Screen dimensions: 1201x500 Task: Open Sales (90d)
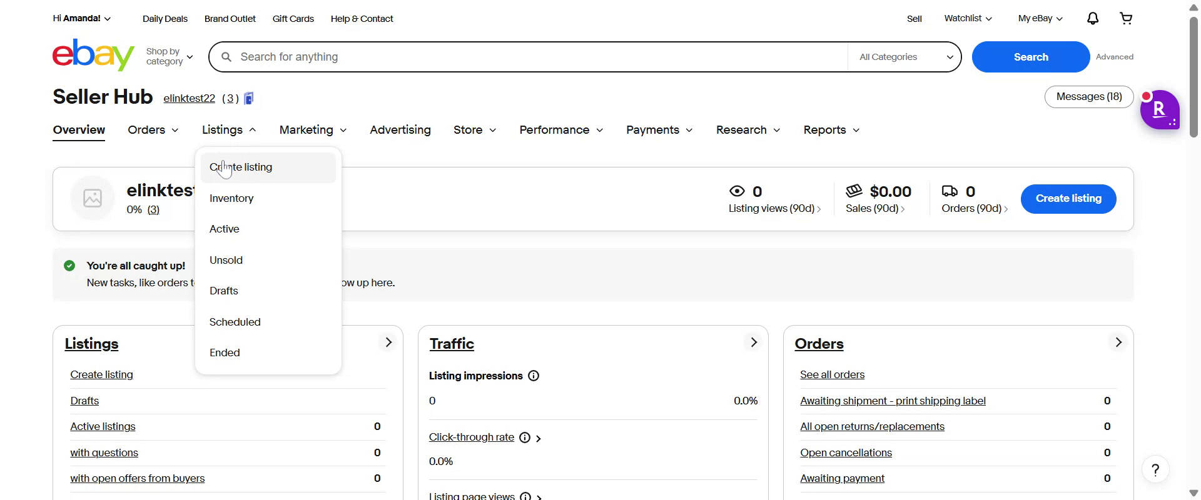pyautogui.click(x=875, y=209)
